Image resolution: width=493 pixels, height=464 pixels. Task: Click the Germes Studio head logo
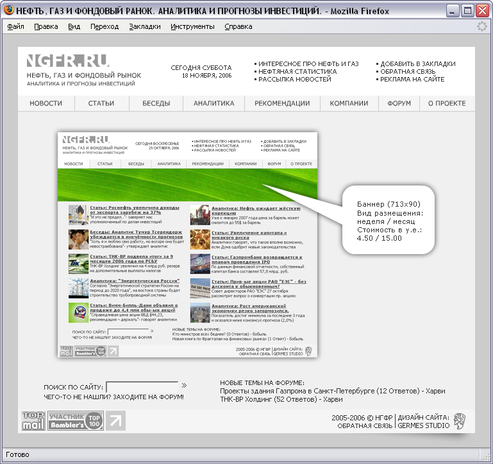click(460, 422)
